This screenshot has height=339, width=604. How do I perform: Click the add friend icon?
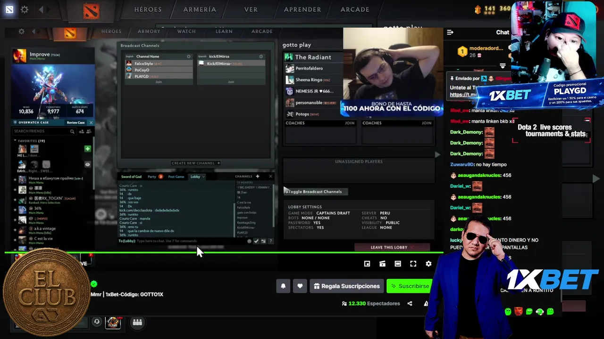pyautogui.click(x=82, y=131)
